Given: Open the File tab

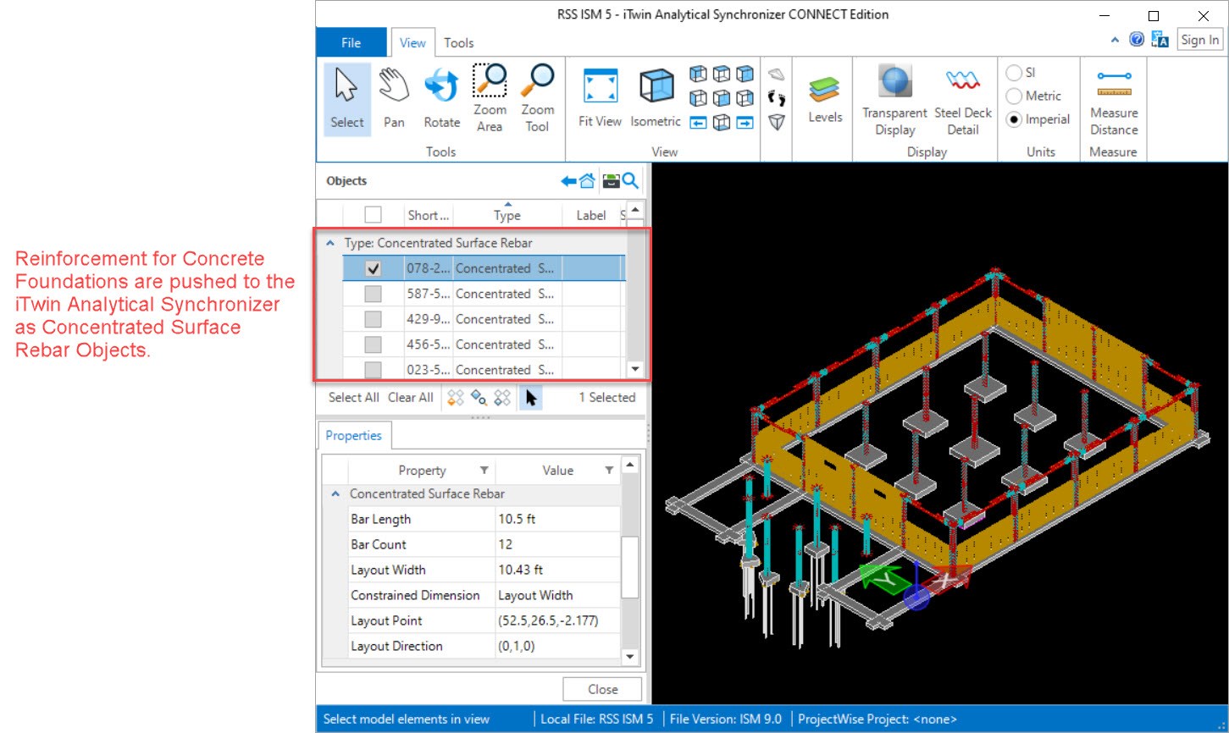Looking at the screenshot, I should (x=351, y=43).
